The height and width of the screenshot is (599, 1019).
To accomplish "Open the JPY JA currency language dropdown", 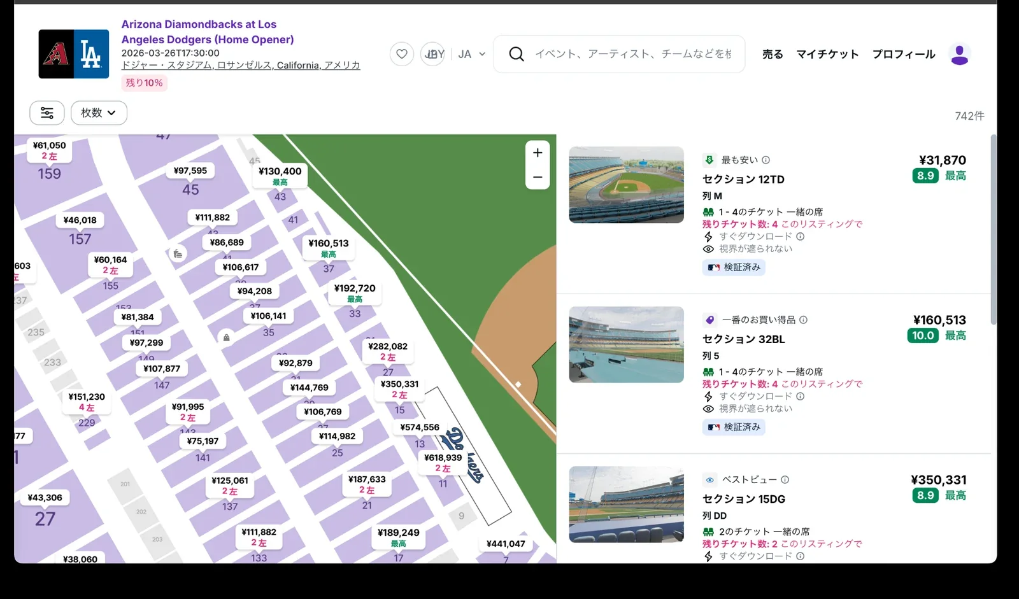I will click(x=454, y=54).
